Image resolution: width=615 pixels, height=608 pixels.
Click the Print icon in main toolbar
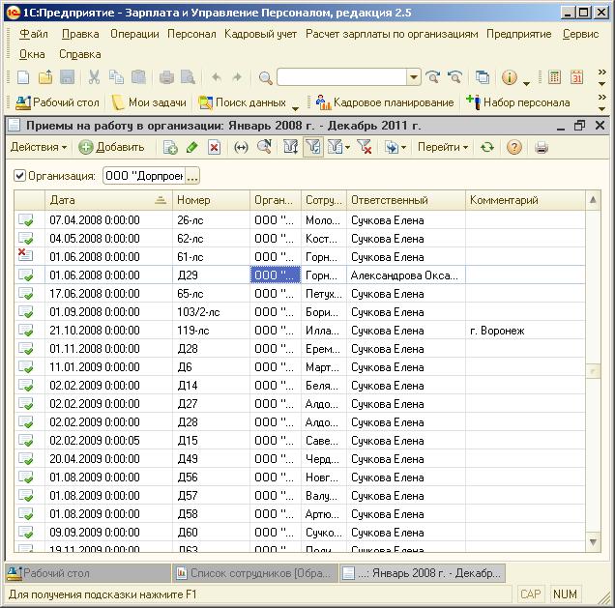(x=166, y=77)
